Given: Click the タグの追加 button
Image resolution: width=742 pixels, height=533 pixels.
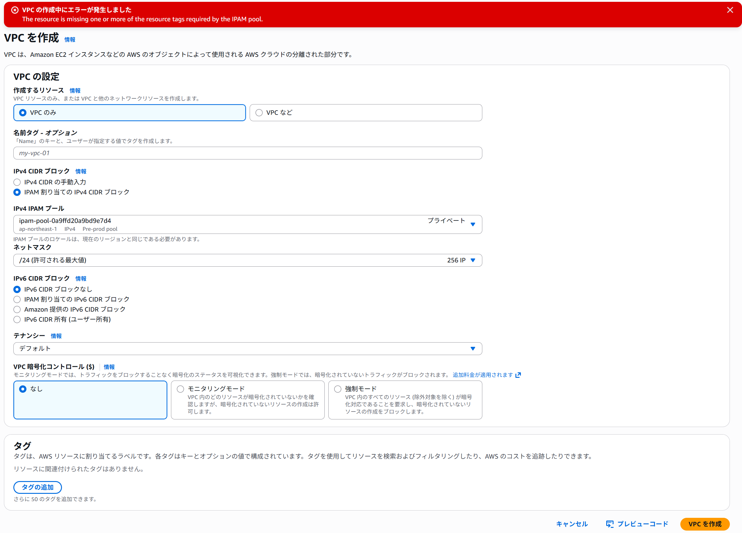Looking at the screenshot, I should (x=38, y=487).
